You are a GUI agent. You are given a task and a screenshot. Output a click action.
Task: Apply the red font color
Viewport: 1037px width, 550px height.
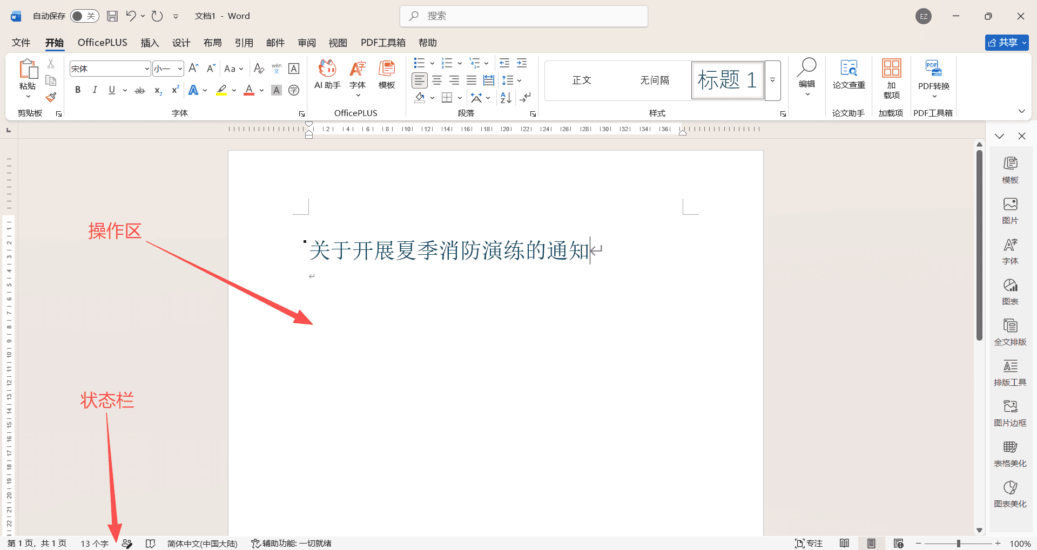249,90
